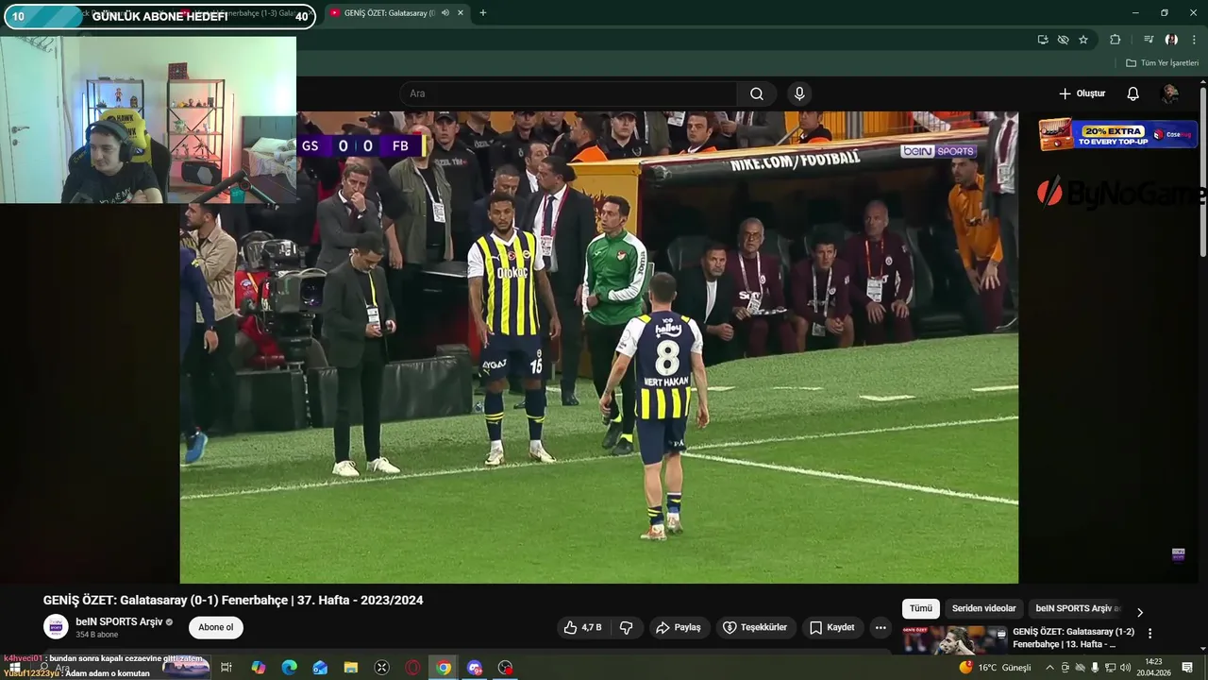Mute the tab via its speaker icon
1208x680 pixels.
pyautogui.click(x=445, y=13)
